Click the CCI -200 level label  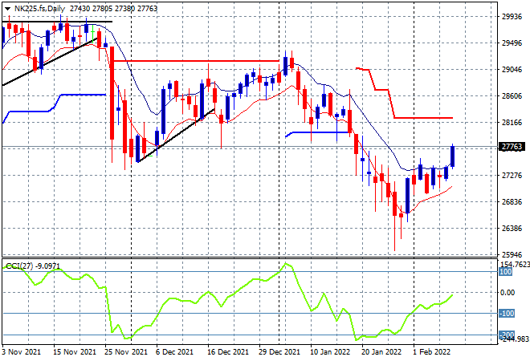(507, 335)
